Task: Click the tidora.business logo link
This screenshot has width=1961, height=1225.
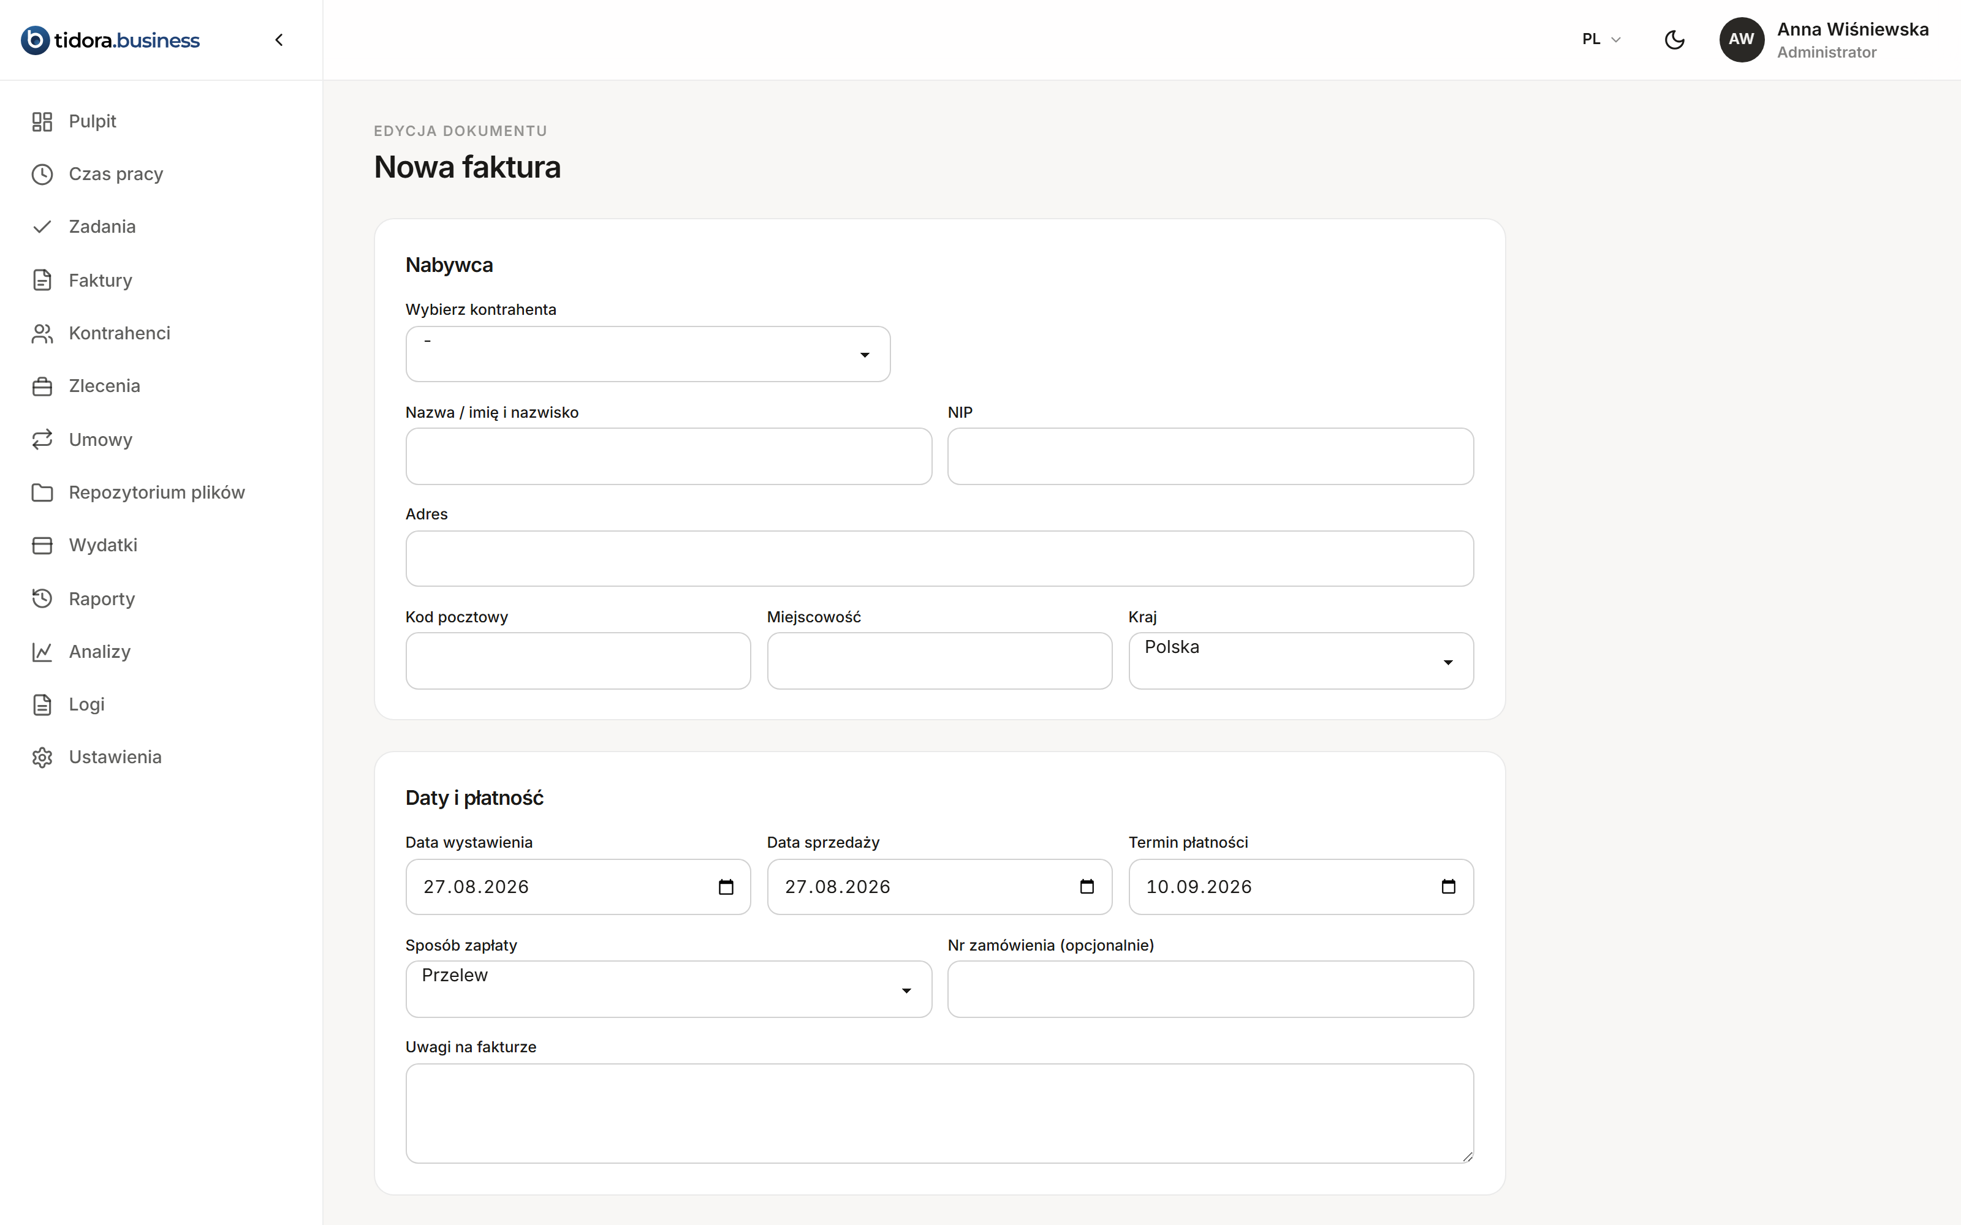Action: click(x=110, y=40)
